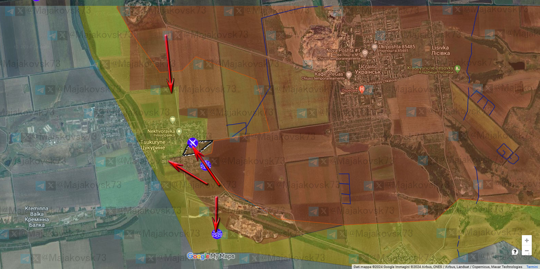Click the Ucraino Українськ town label

click(368, 69)
